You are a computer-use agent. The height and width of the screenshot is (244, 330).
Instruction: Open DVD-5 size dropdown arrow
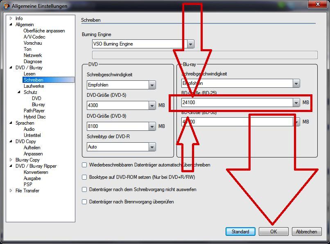pyautogui.click(x=152, y=105)
